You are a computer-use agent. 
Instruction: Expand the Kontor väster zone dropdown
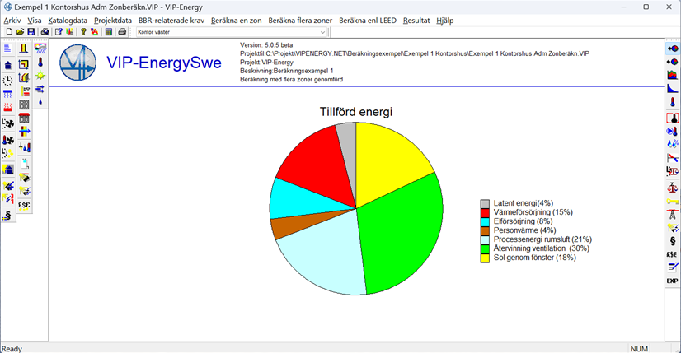[x=322, y=32]
